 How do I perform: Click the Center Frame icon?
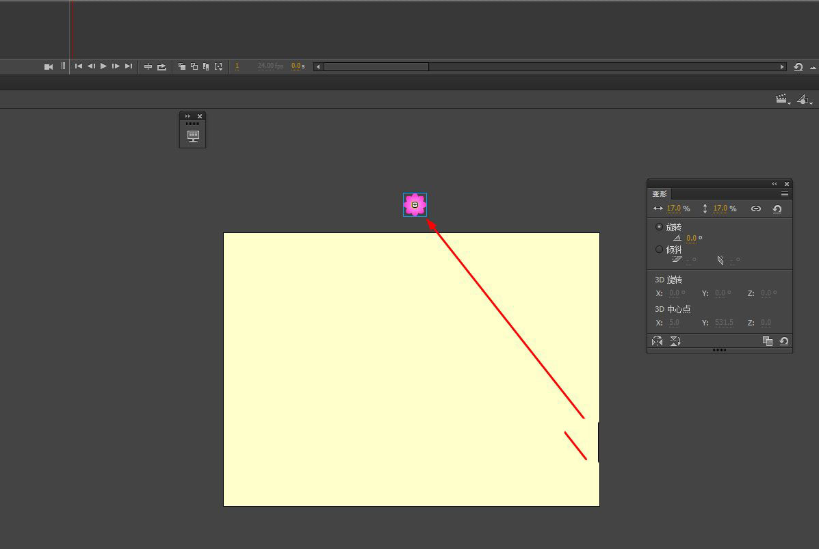click(148, 66)
